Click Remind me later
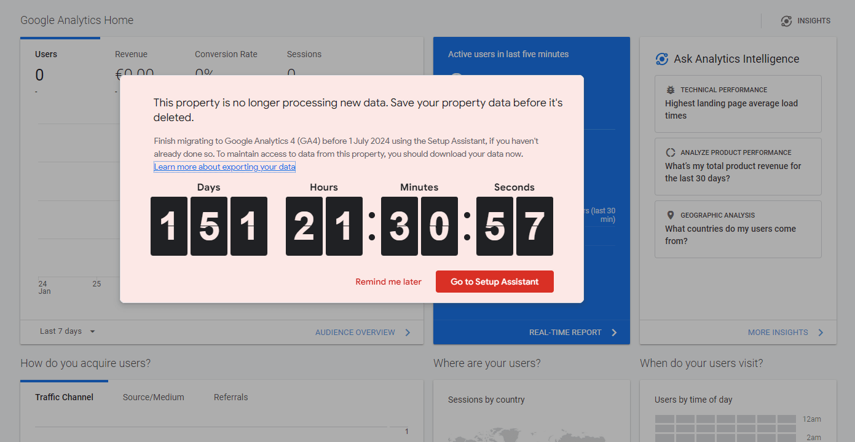855x442 pixels. pyautogui.click(x=388, y=282)
